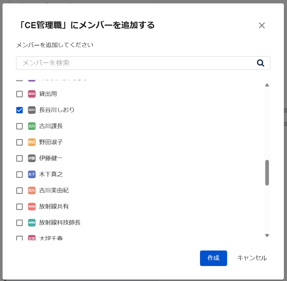Enable the 放射線共有 checkbox
This screenshot has width=287, height=281.
[x=19, y=207]
